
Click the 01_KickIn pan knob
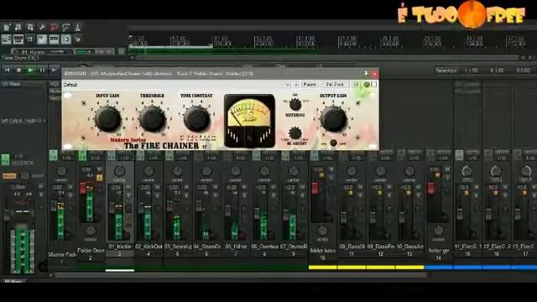tap(119, 171)
